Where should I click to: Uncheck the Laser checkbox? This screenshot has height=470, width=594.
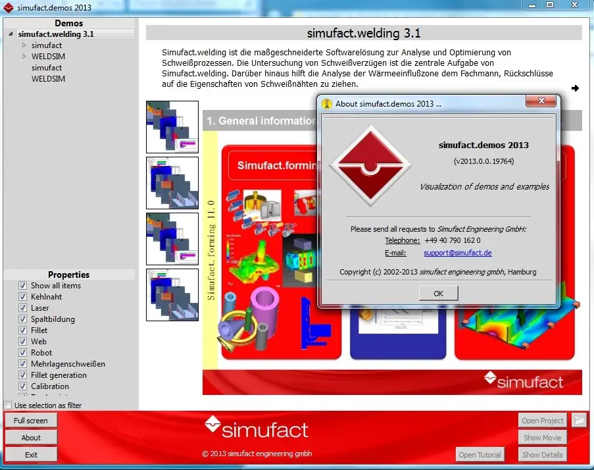point(23,308)
